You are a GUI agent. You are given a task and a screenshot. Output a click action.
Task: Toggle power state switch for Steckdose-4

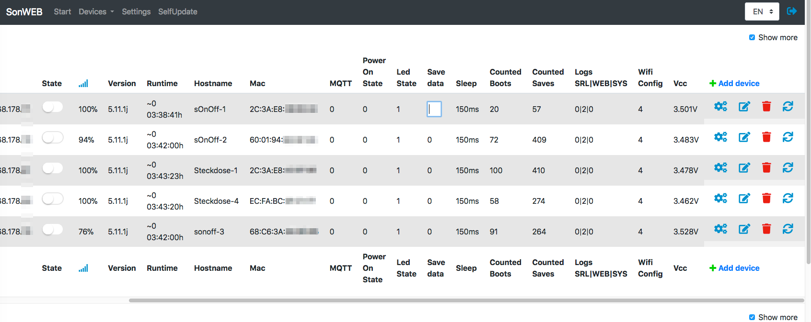click(53, 199)
